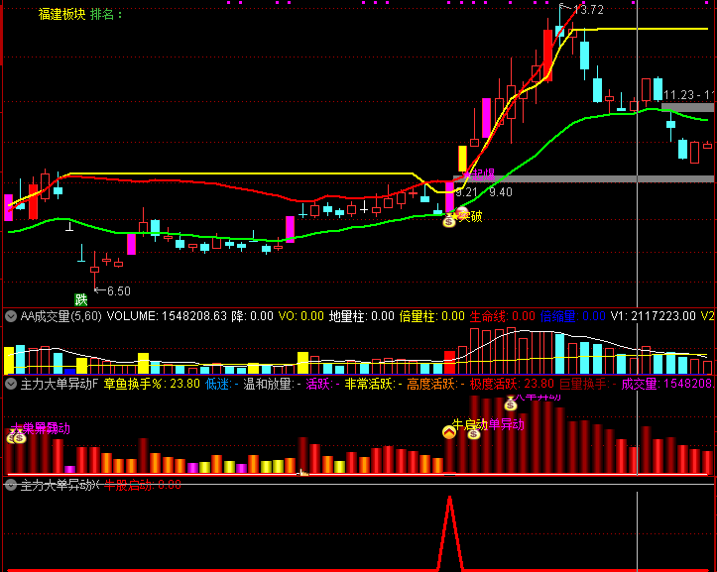
Task: Click the small blue volume bar in AA成交量
Action: pos(70,372)
